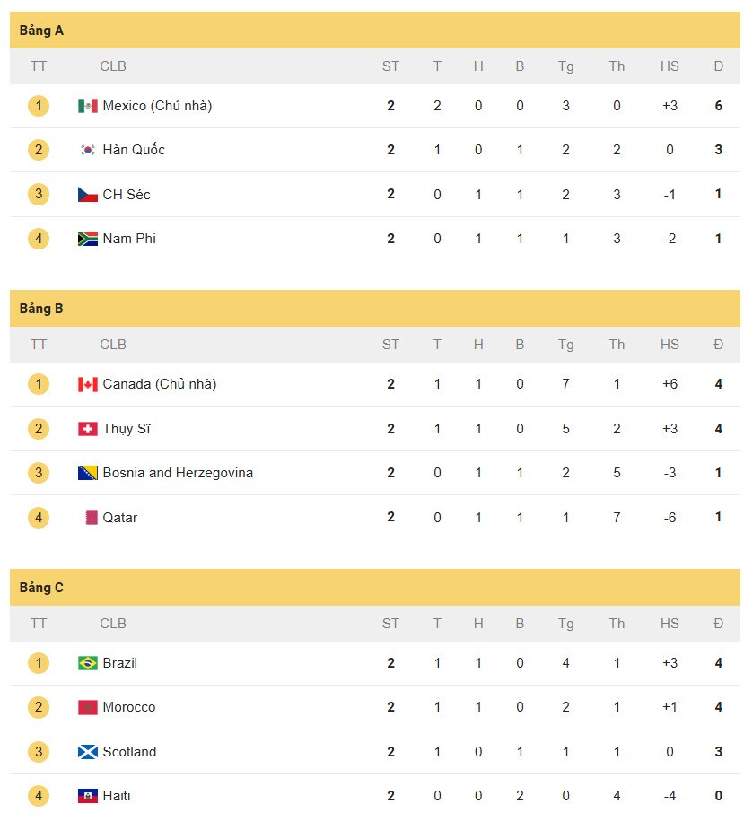Open the Morocco team name link
The image size is (744, 830).
(129, 707)
